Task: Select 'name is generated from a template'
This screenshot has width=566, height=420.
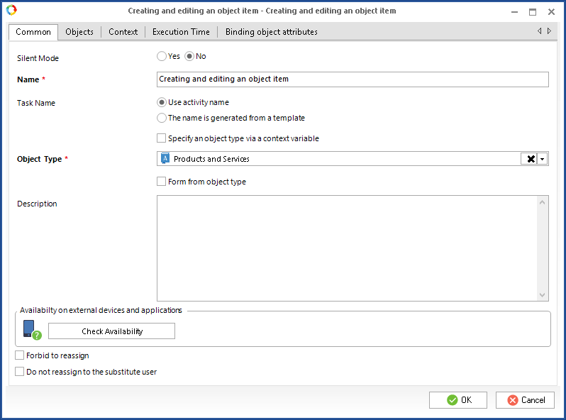Action: click(x=162, y=118)
